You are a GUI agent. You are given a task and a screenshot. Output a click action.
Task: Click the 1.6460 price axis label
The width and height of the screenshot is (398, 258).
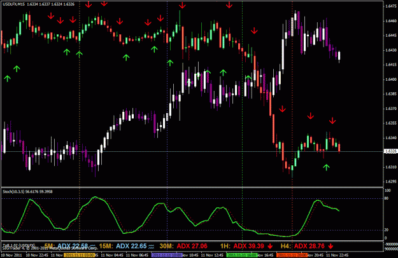point(391,21)
